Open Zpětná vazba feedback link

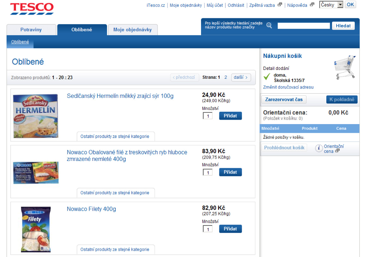pyautogui.click(x=262, y=5)
